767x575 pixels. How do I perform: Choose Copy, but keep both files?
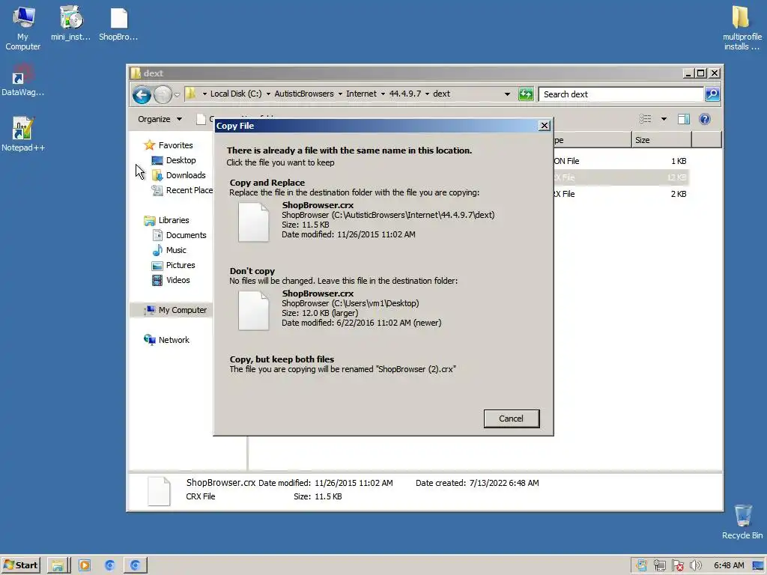pyautogui.click(x=383, y=365)
